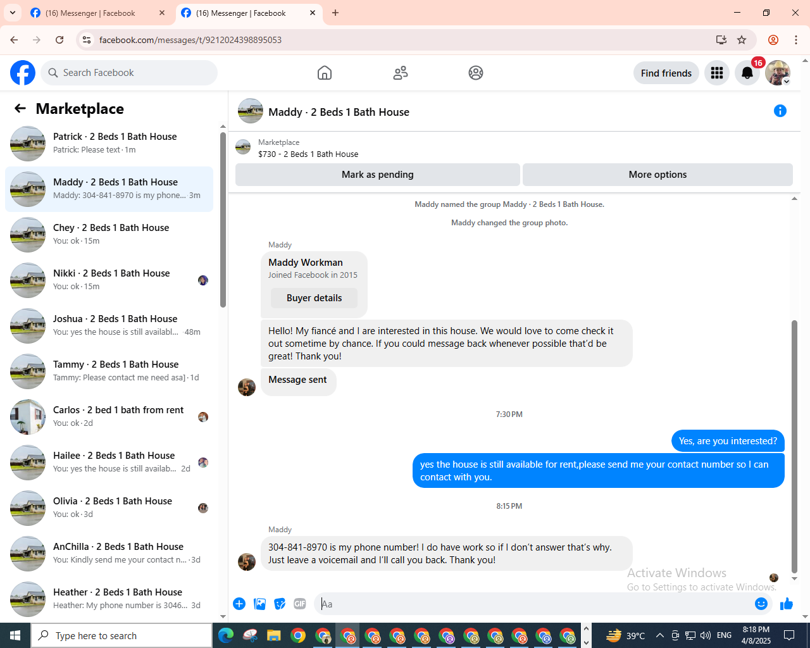
Task: Open account profile picture menu
Action: (x=778, y=73)
